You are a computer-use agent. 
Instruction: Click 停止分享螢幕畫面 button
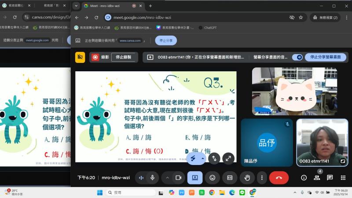pyautogui.click(x=325, y=57)
